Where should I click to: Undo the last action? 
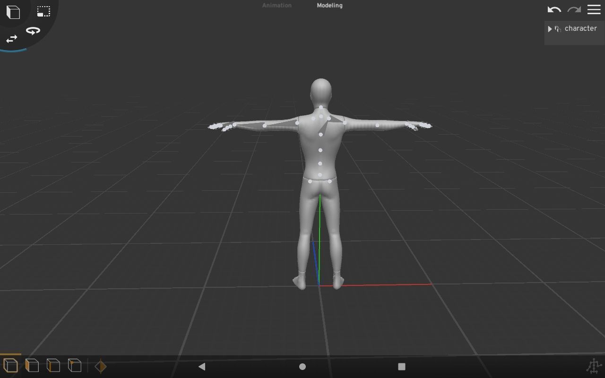pyautogui.click(x=554, y=9)
